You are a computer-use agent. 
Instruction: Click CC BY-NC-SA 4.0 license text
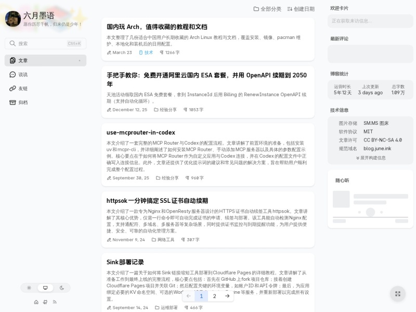pyautogui.click(x=383, y=140)
